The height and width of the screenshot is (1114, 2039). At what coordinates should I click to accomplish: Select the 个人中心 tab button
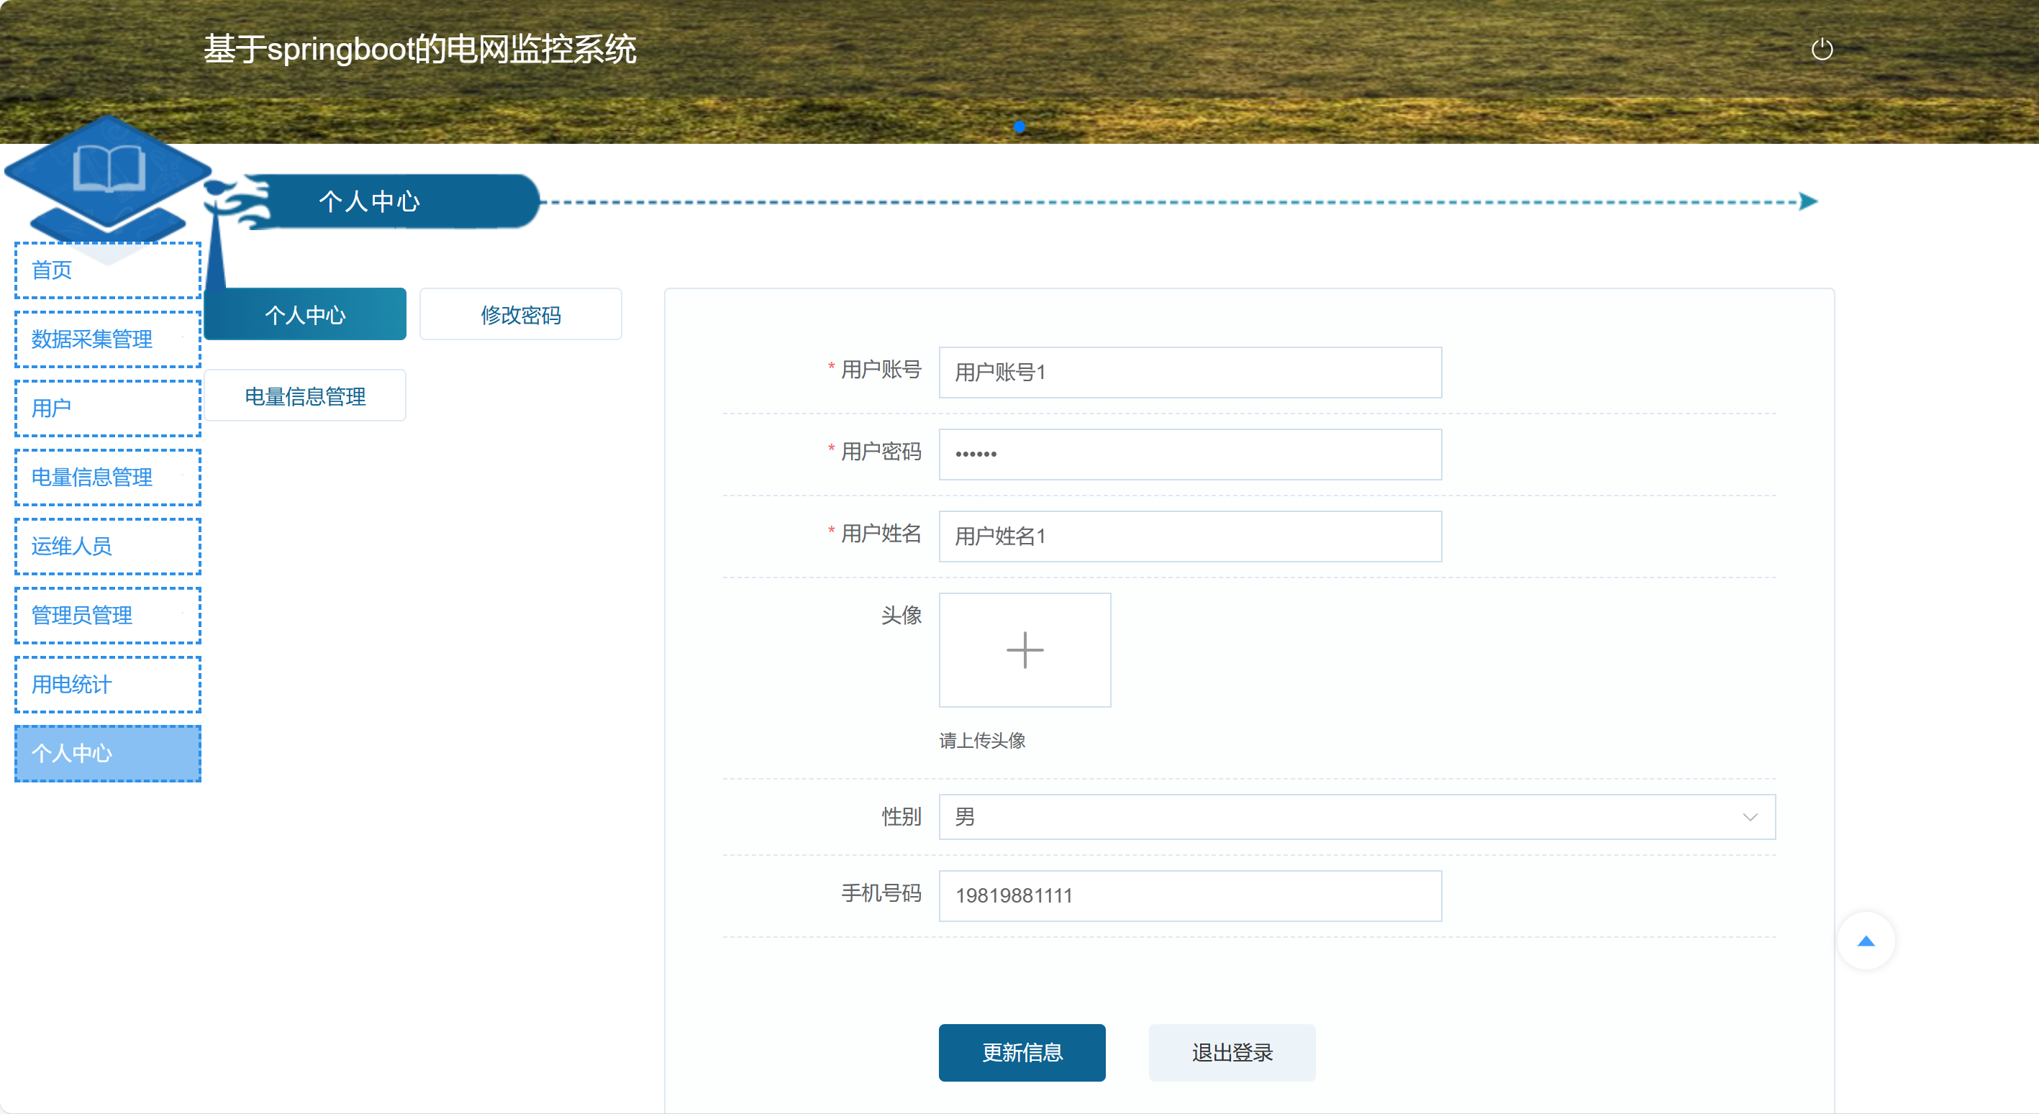305,315
